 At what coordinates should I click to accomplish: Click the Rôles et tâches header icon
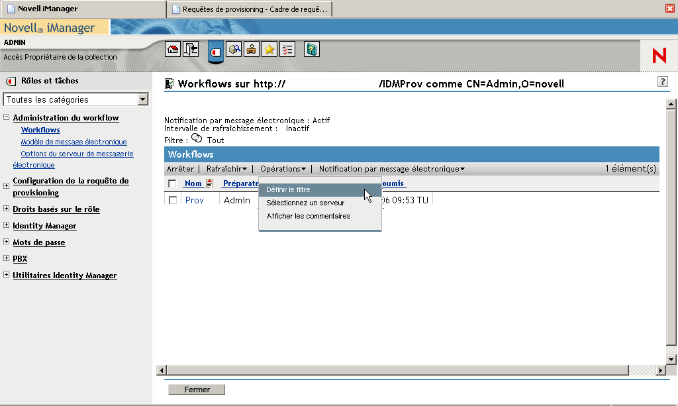pos(11,81)
